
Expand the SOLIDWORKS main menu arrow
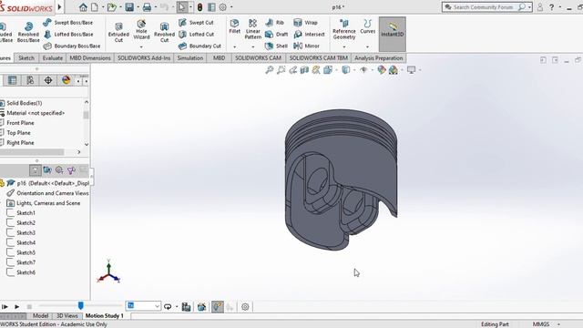point(59,7)
